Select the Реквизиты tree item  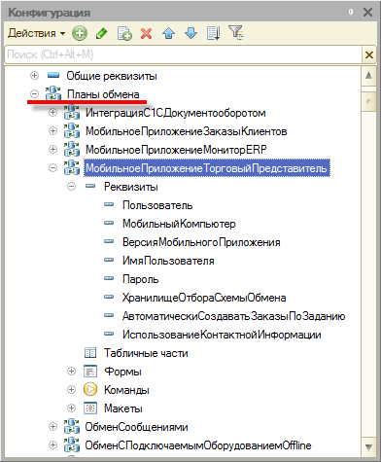point(131,187)
